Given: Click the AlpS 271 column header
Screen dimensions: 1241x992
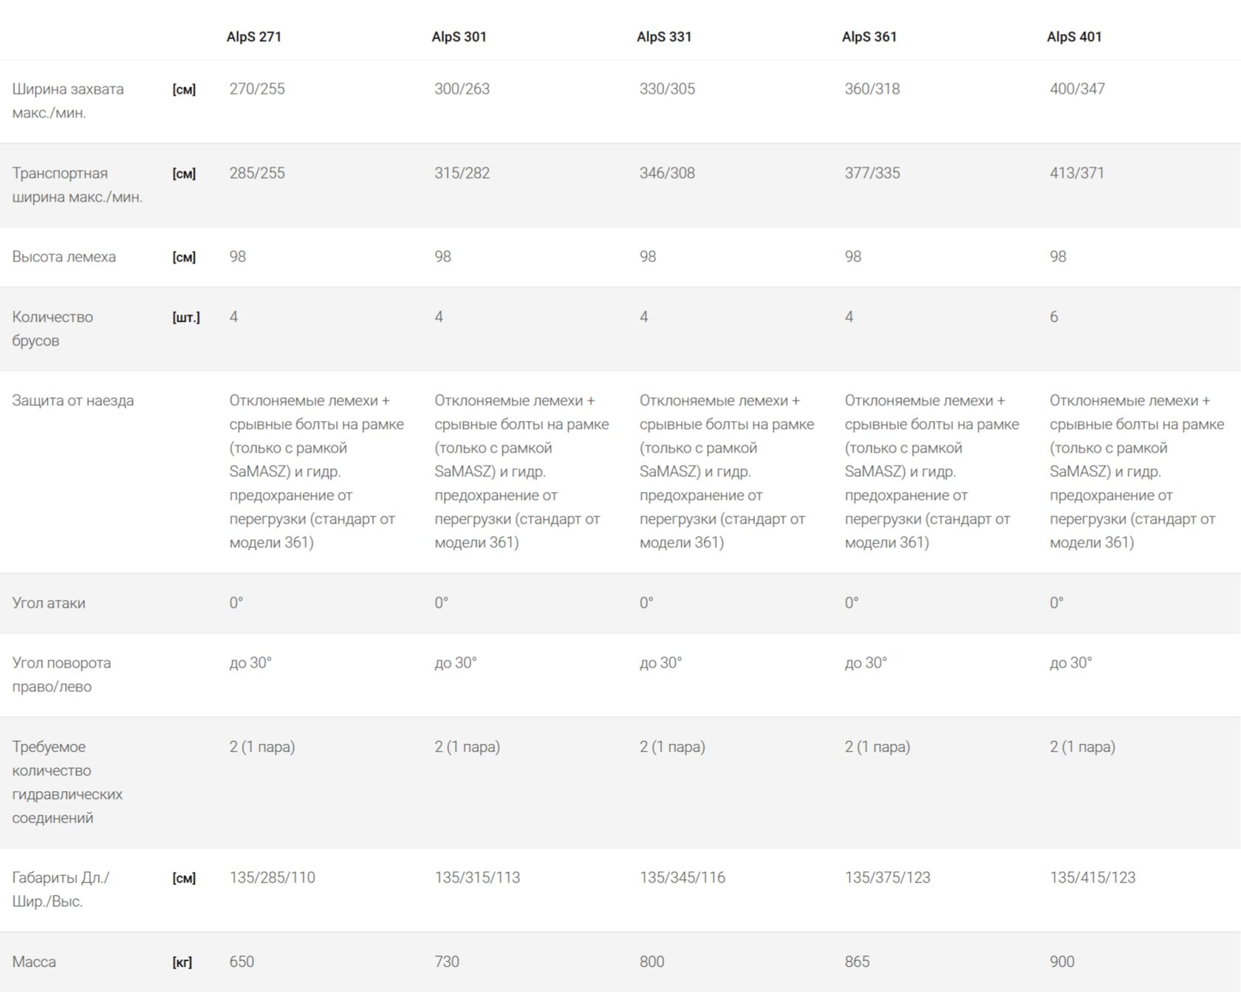Looking at the screenshot, I should point(253,37).
